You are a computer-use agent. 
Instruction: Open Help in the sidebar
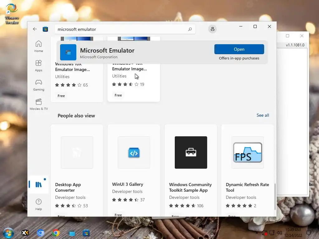(x=38, y=204)
